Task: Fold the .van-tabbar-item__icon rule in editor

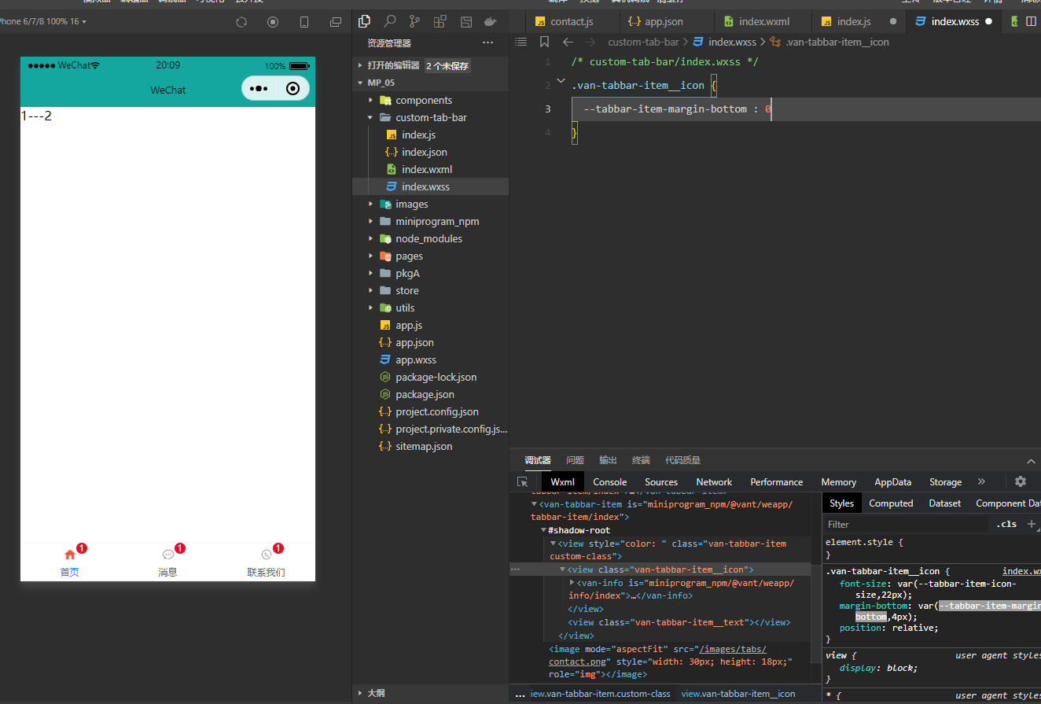Action: (561, 80)
